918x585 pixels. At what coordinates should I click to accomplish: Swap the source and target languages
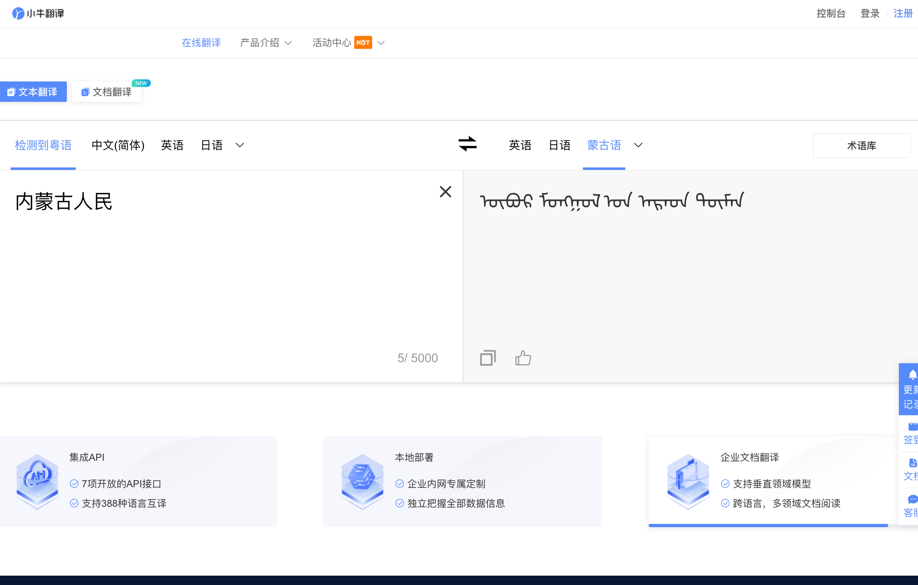click(x=468, y=145)
